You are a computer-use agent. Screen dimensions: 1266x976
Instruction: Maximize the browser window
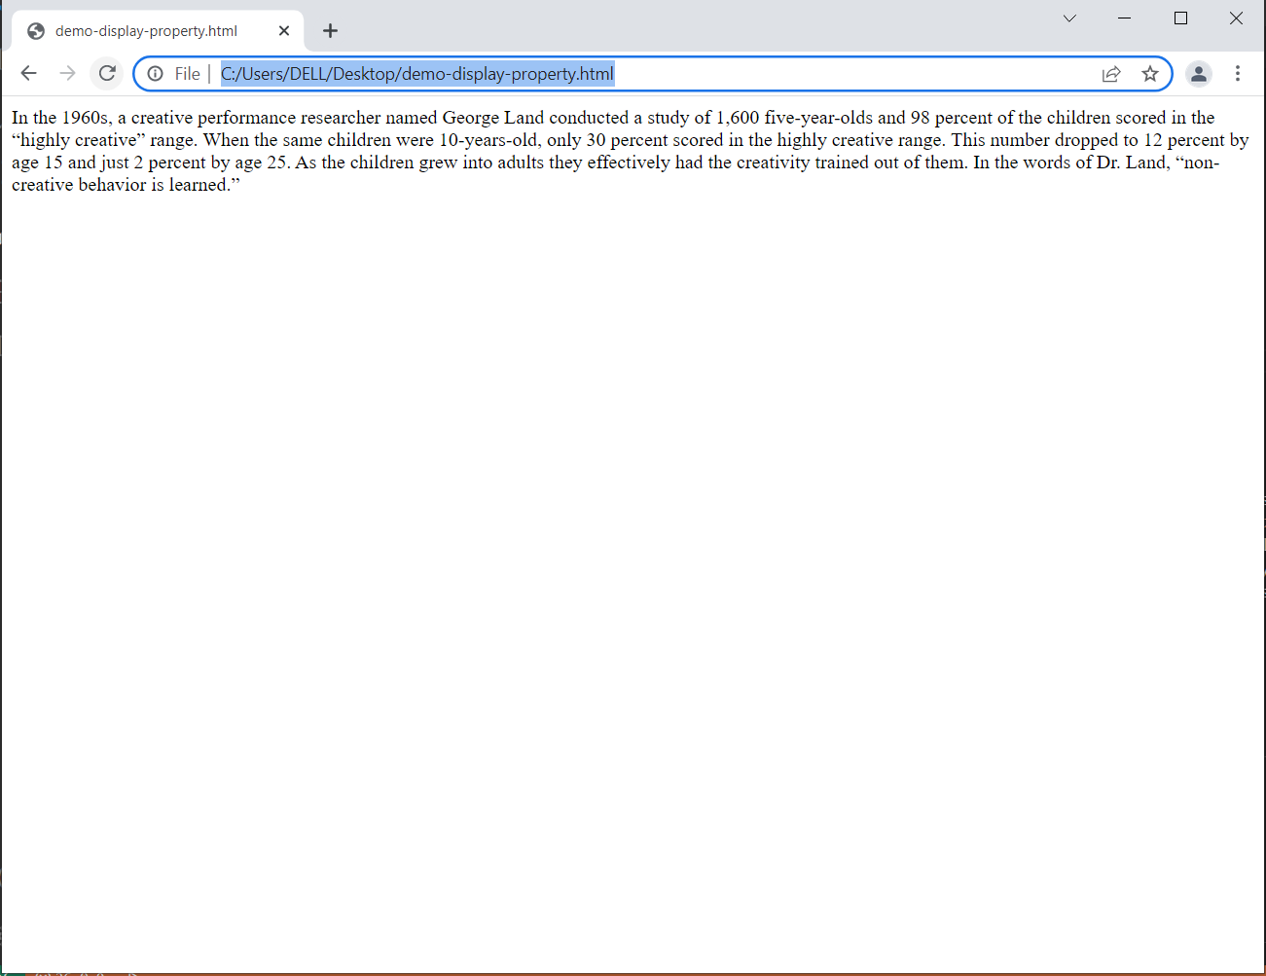1180,18
